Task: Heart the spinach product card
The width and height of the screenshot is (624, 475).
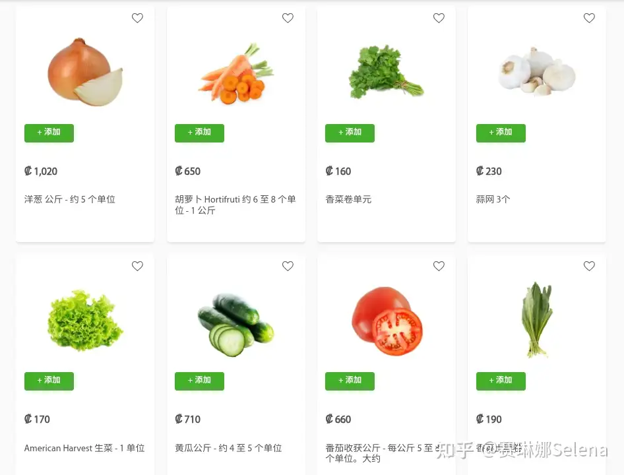Action: tap(589, 267)
